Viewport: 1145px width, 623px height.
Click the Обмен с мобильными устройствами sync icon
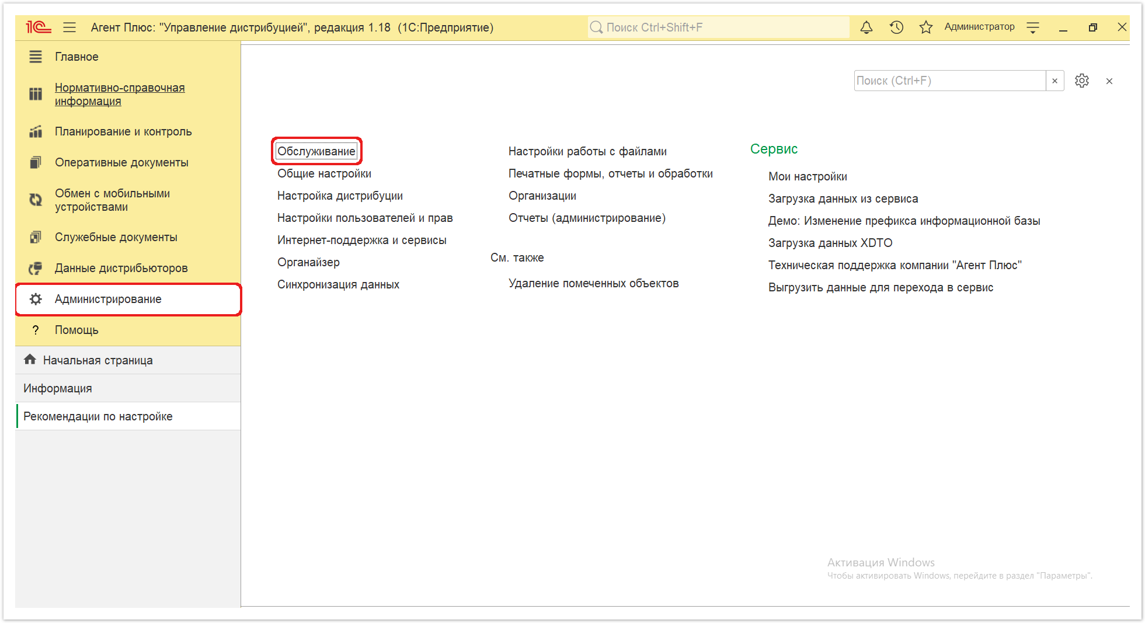click(36, 200)
